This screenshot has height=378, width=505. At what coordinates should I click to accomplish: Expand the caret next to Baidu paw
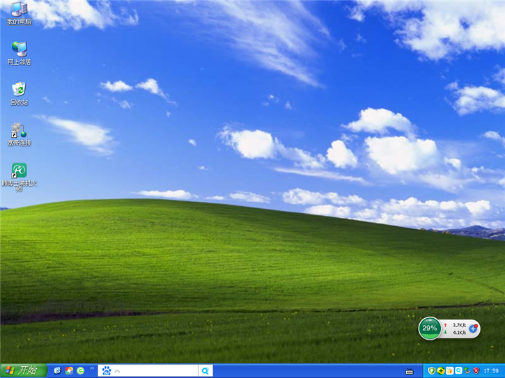pos(117,371)
